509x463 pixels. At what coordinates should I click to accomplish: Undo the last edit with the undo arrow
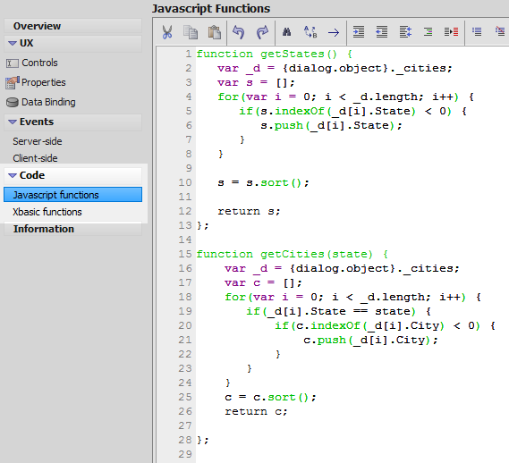point(239,32)
